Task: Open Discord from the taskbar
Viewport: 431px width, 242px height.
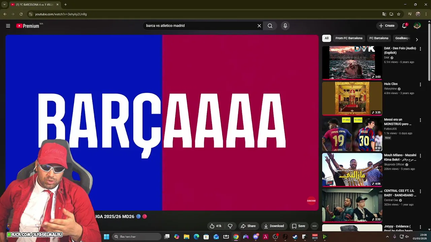Action: tap(256, 237)
